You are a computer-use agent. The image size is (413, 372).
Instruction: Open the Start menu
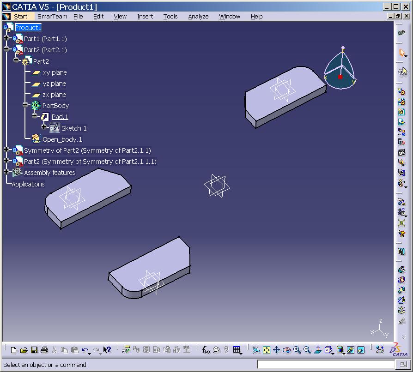pyautogui.click(x=20, y=16)
